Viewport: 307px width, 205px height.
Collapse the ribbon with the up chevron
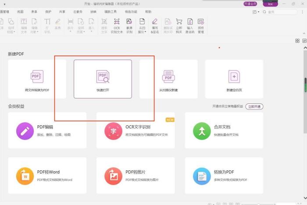coord(304,32)
